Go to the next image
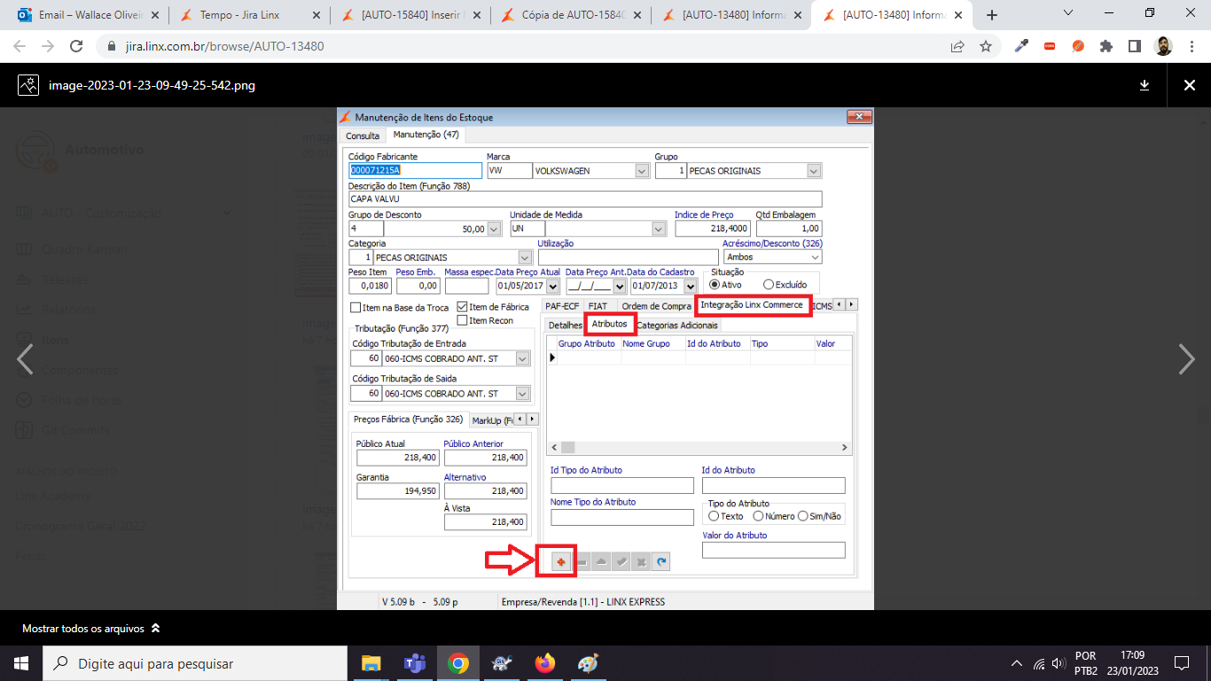This screenshot has height=681, width=1211. click(1186, 358)
